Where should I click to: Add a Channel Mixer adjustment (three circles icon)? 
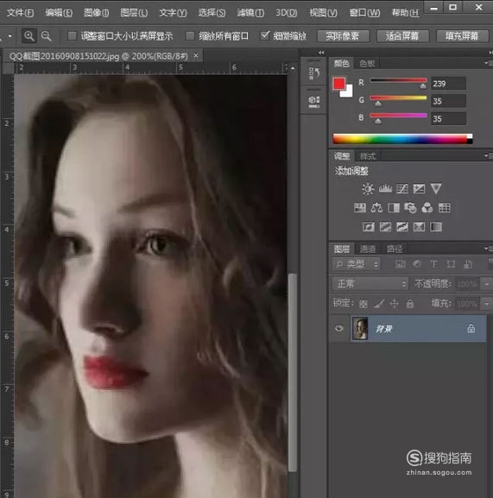click(427, 208)
